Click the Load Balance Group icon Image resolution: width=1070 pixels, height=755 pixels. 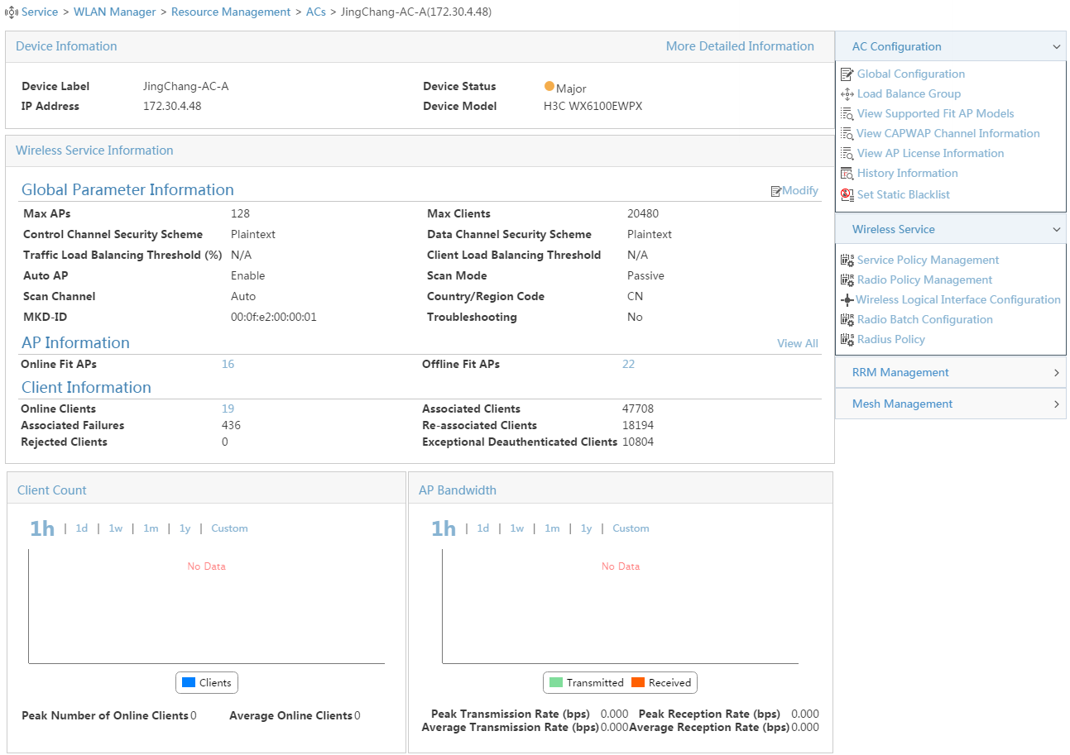[x=847, y=94]
